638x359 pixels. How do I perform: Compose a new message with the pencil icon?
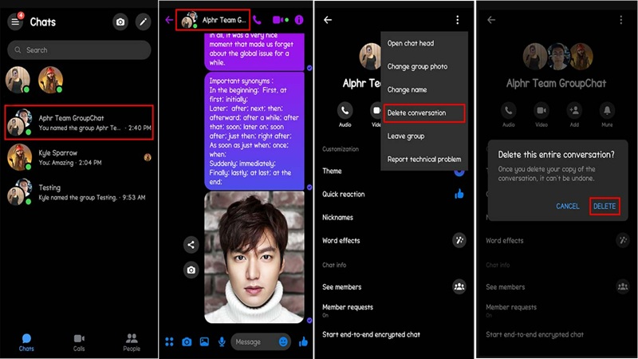point(144,22)
